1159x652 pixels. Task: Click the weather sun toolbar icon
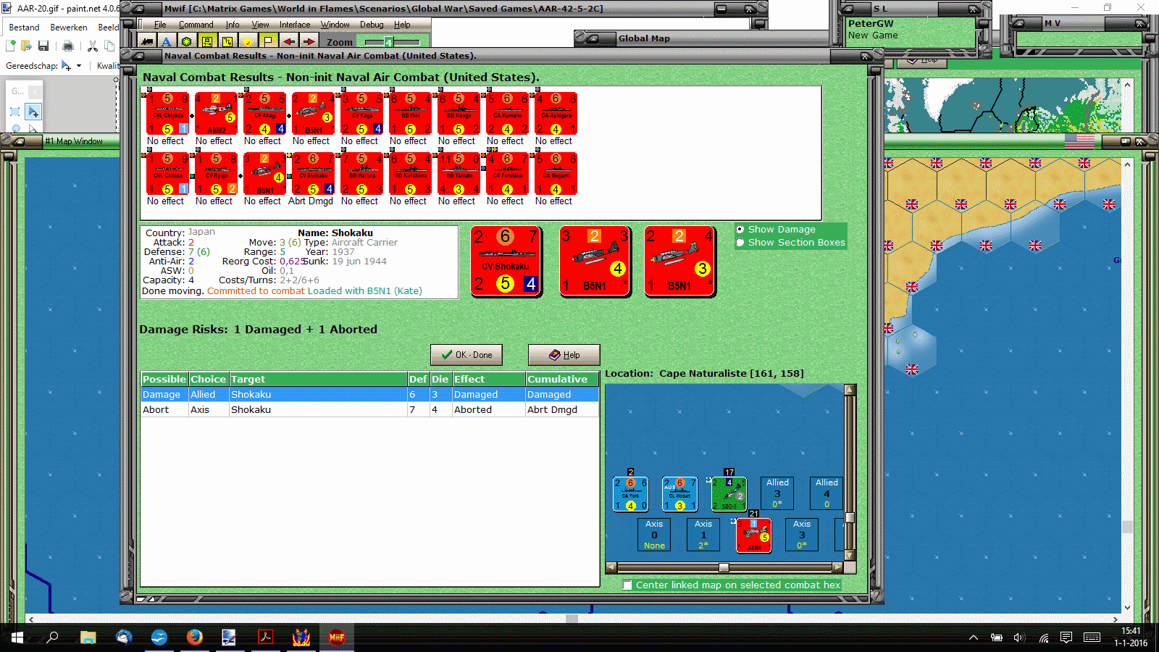click(x=248, y=42)
